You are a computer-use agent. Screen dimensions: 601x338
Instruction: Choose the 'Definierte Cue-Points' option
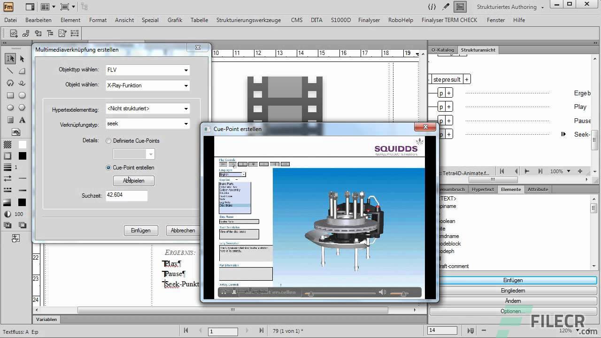(x=108, y=141)
